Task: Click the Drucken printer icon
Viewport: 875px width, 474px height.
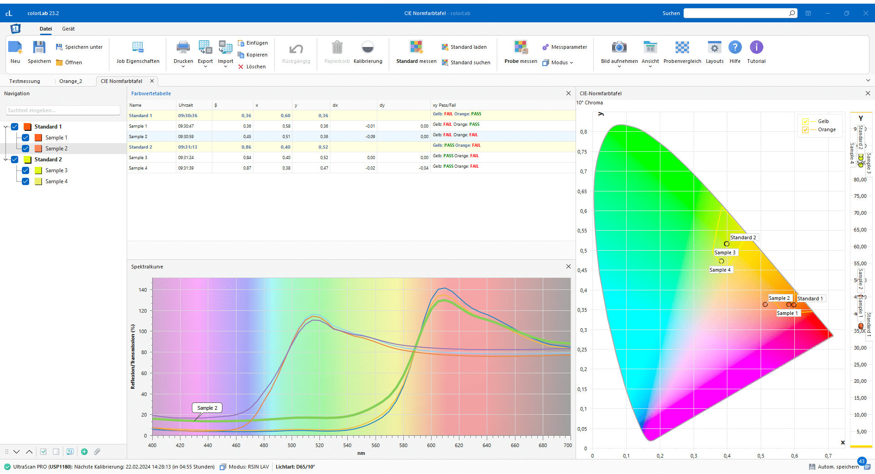Action: pyautogui.click(x=183, y=47)
